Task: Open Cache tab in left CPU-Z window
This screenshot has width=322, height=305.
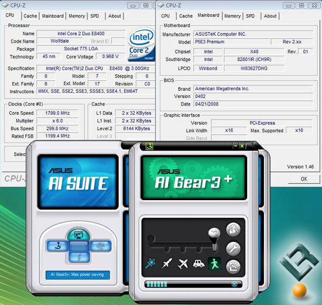Action: tap(30, 16)
